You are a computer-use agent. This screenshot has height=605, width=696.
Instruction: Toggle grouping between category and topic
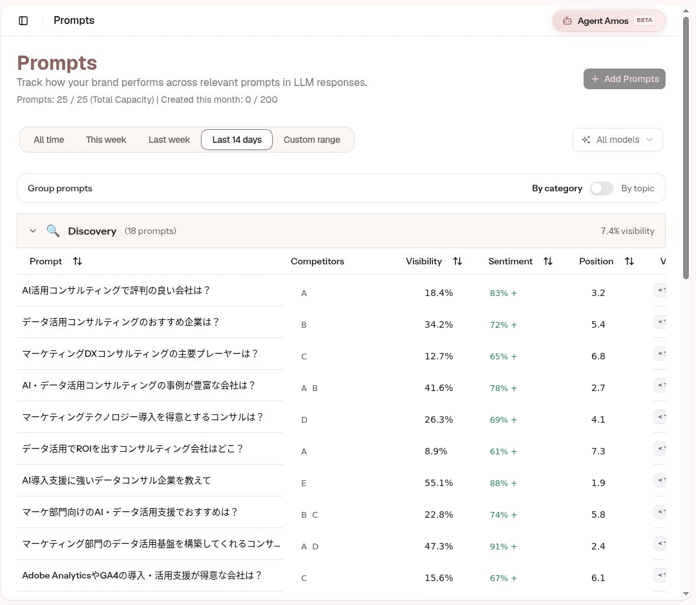pyautogui.click(x=602, y=188)
